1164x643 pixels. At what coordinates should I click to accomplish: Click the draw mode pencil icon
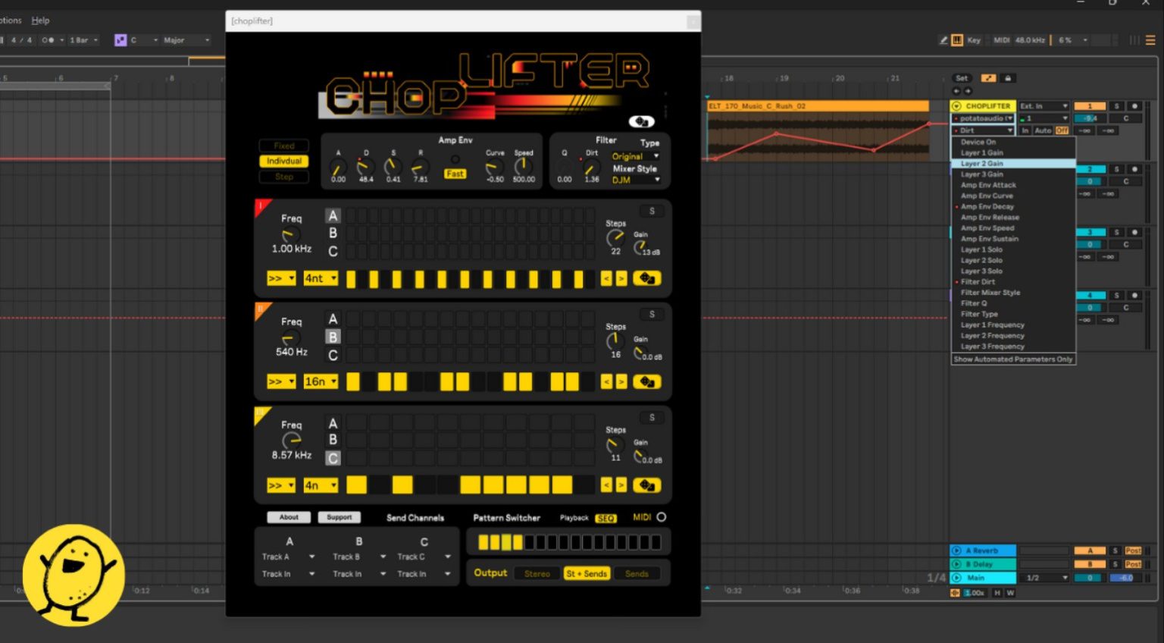943,40
